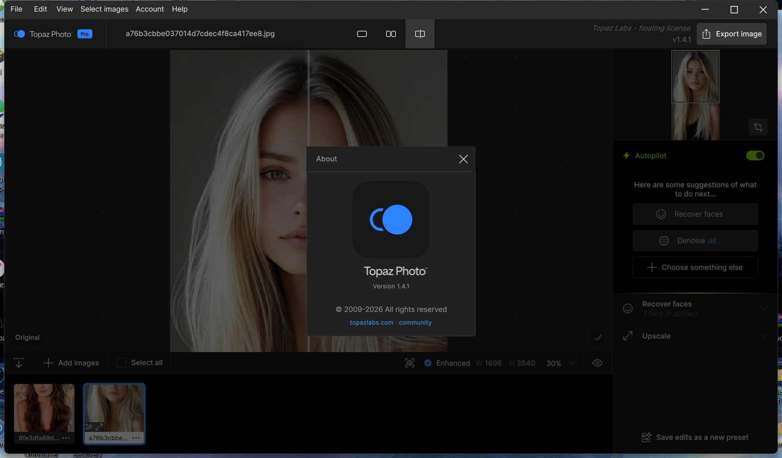782x458 pixels.
Task: Collapse the image tray with down arrow icon
Action: pos(19,363)
